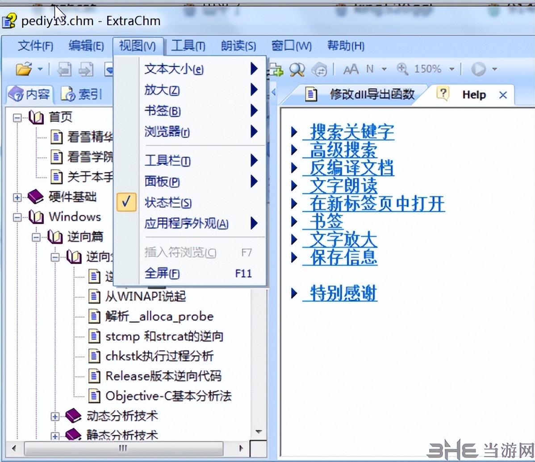Viewport: 535px width, 462px height.
Task: Toggle the 状态栏(S) checkmark in menu
Action: (x=126, y=202)
